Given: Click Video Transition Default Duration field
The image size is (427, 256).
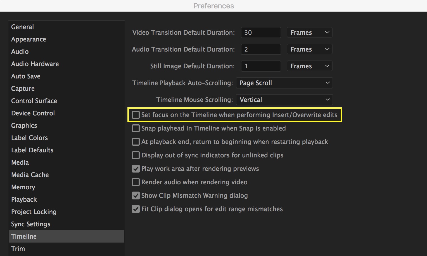Looking at the screenshot, I should coord(261,32).
